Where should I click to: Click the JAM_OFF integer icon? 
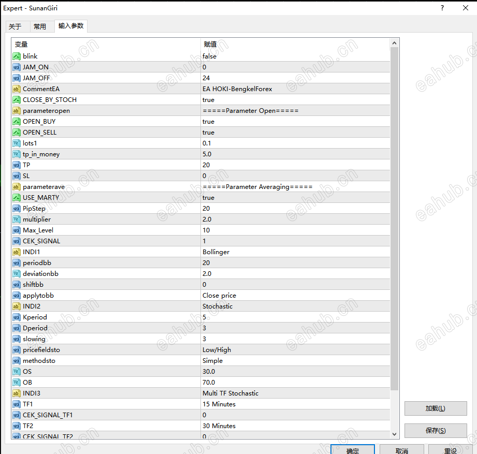[17, 78]
